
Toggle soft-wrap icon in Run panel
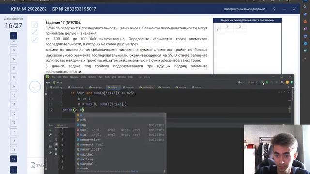coord(56,140)
